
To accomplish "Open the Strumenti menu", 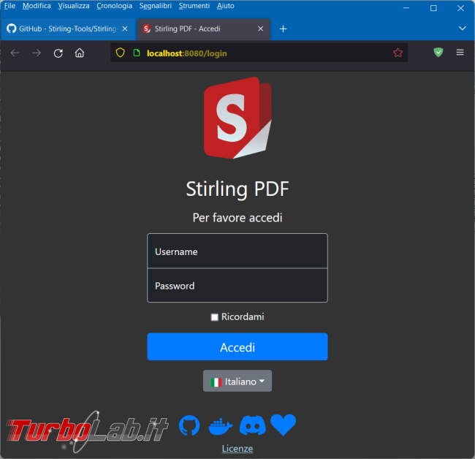I will point(194,6).
